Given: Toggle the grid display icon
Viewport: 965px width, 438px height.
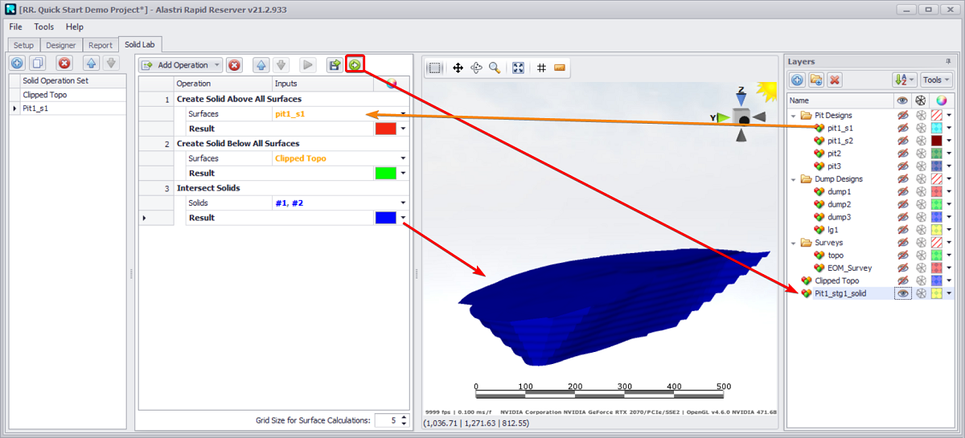Looking at the screenshot, I should 542,68.
